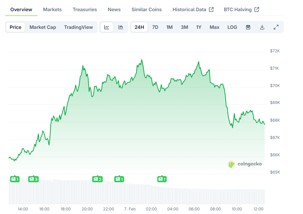Open the Markets tab
This screenshot has height=214, width=303.
(x=52, y=9)
